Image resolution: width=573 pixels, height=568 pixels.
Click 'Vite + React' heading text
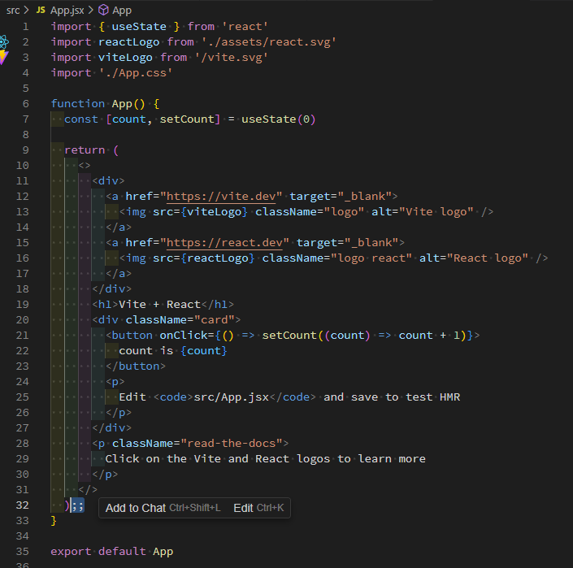[x=159, y=305]
